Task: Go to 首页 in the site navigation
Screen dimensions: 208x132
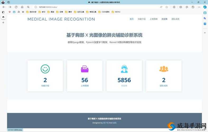Action: click(x=132, y=19)
